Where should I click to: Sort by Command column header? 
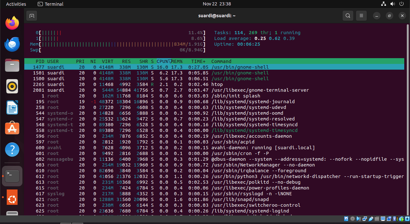pos(221,61)
